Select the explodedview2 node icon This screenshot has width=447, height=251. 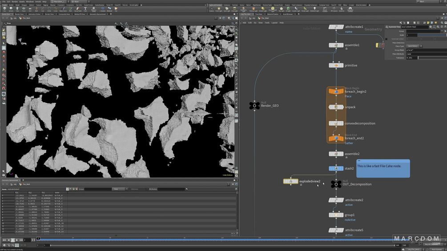291,181
